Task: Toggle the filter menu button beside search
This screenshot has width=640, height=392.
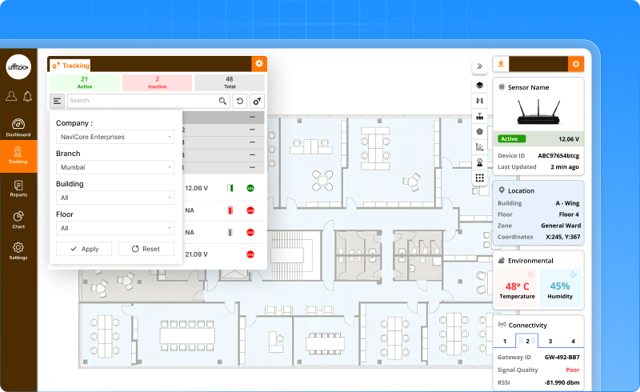Action: point(57,101)
